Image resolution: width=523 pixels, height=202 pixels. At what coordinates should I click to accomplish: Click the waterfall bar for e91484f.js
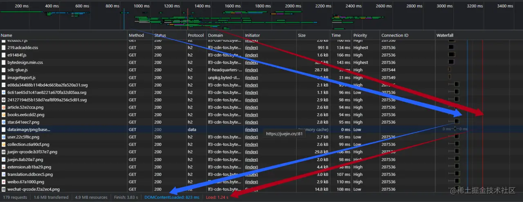[x=451, y=55]
